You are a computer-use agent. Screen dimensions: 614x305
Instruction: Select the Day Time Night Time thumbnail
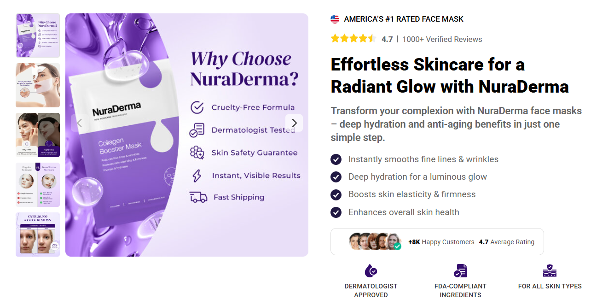(38, 135)
